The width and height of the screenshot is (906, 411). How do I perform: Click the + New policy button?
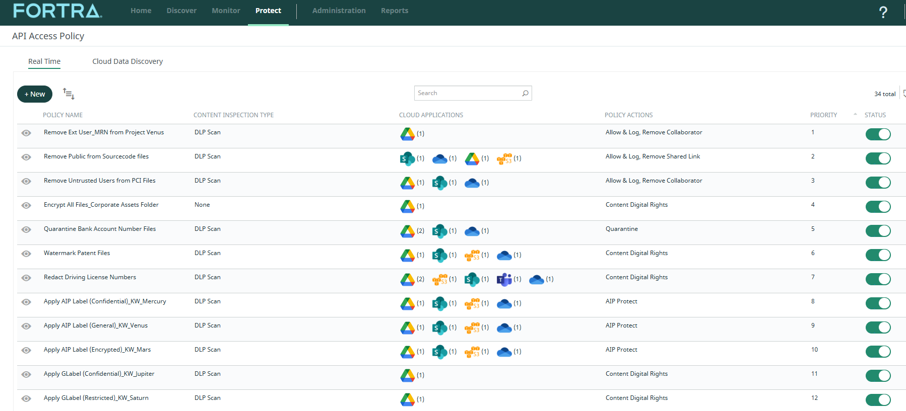(35, 94)
